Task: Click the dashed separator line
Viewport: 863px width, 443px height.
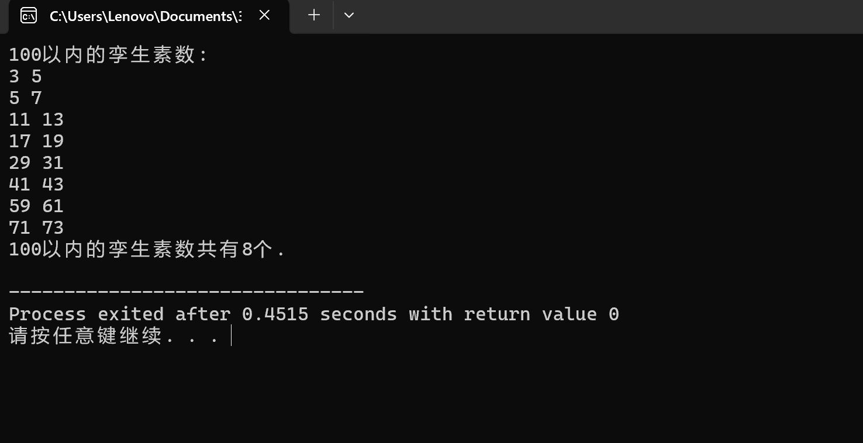Action: coord(187,290)
